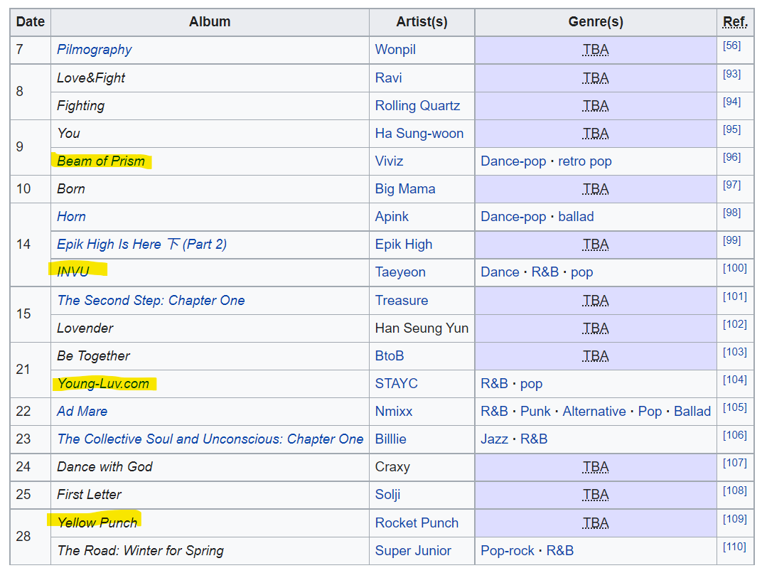Open reference [107] for Dance with God
762x568 pixels.
[734, 463]
